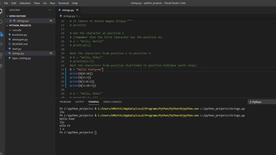The image size is (276, 155).
Task: Select the strings.py editor tab
Action: 68,10
